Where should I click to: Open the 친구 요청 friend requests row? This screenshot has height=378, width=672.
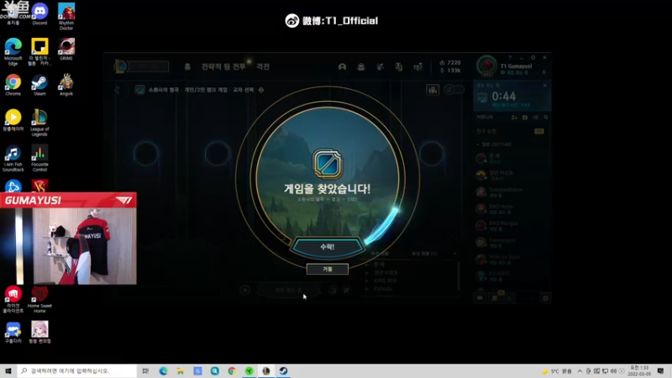[511, 131]
